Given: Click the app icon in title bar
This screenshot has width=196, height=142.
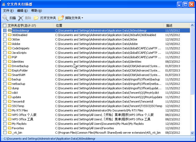Looking at the screenshot, I should click(x=4, y=4).
